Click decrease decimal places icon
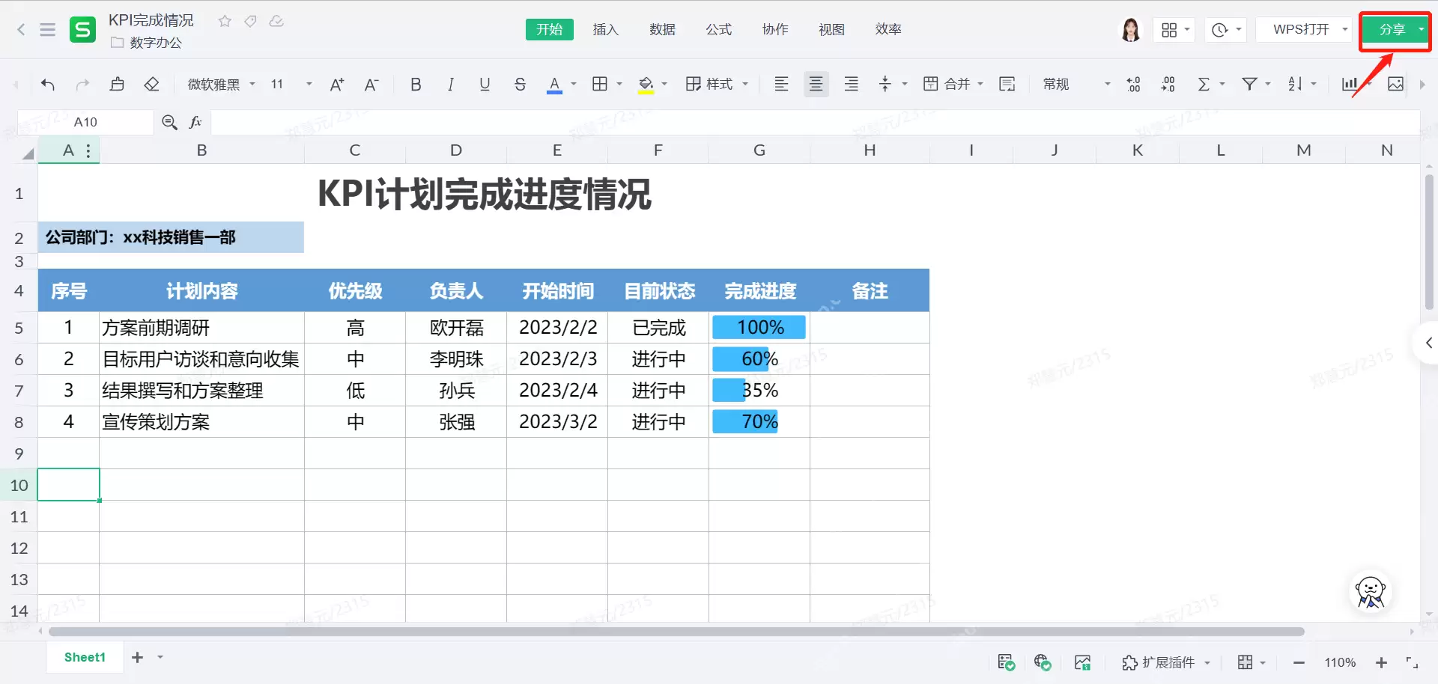1438x684 pixels. coord(1168,84)
